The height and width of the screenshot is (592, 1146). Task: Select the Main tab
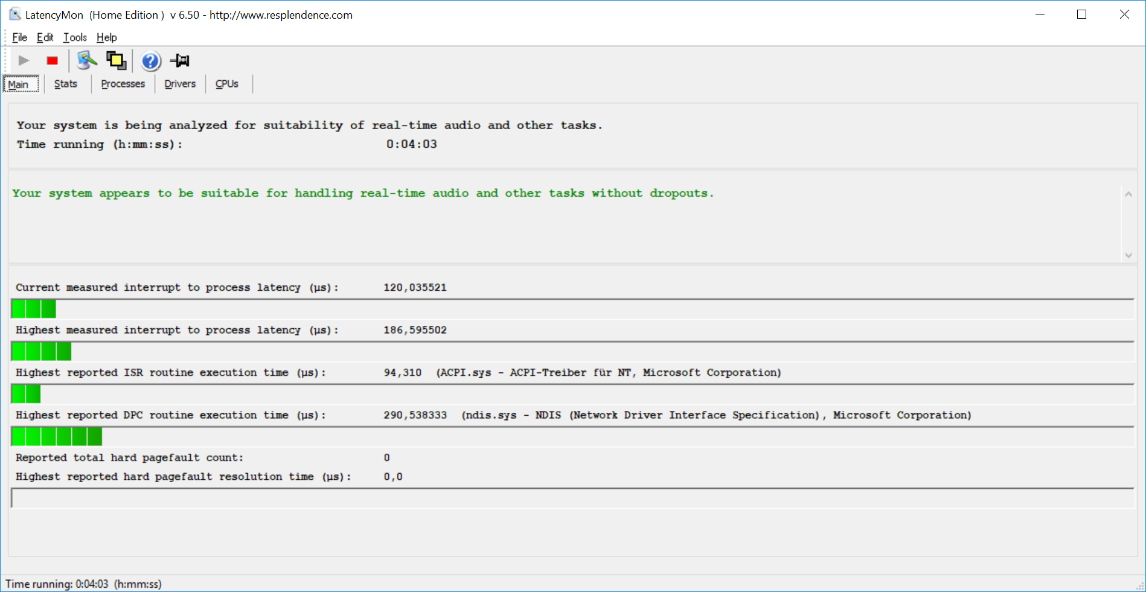pos(21,84)
